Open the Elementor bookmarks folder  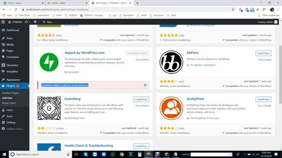pos(126,15)
